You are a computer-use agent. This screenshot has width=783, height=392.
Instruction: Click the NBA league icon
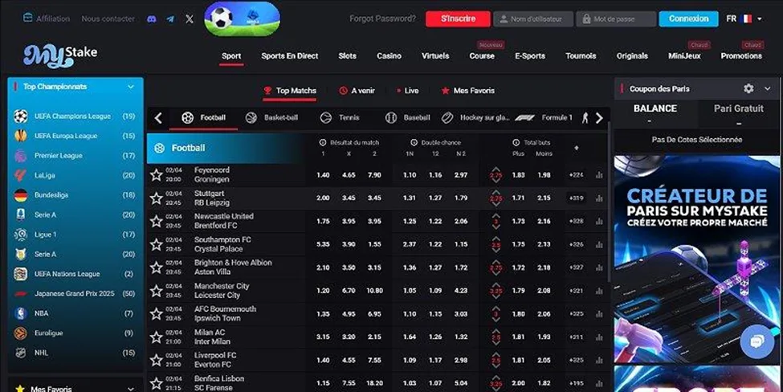click(20, 313)
